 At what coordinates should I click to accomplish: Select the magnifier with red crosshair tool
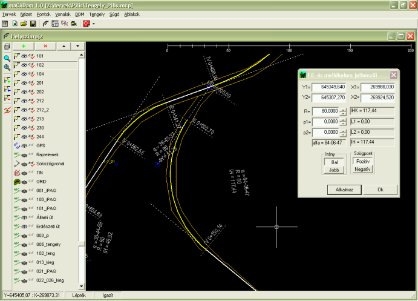[x=7, y=67]
